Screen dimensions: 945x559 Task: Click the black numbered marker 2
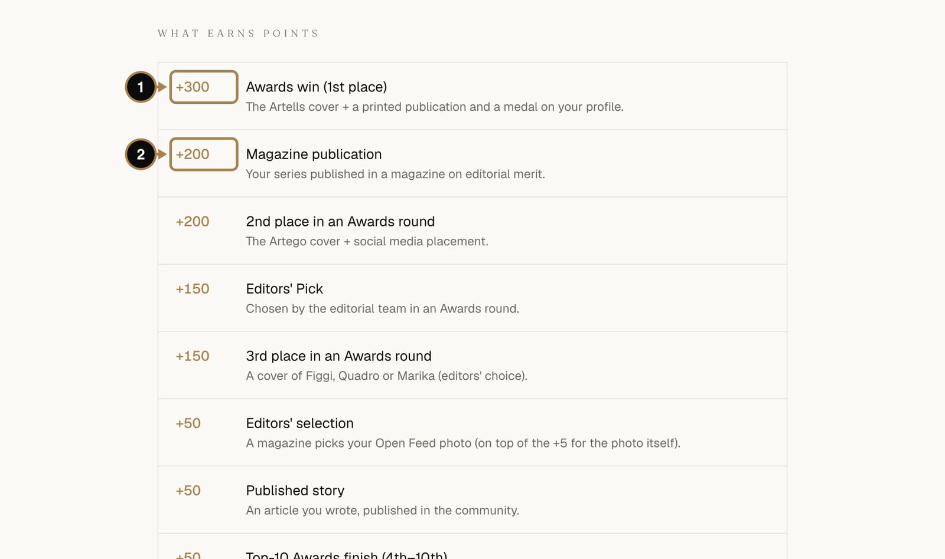(141, 154)
